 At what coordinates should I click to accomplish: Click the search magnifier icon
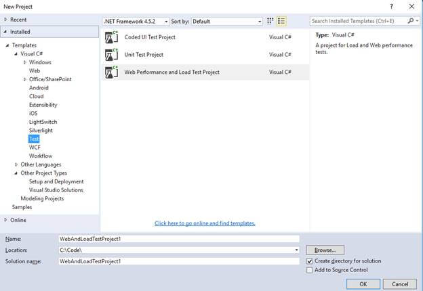pos(411,21)
